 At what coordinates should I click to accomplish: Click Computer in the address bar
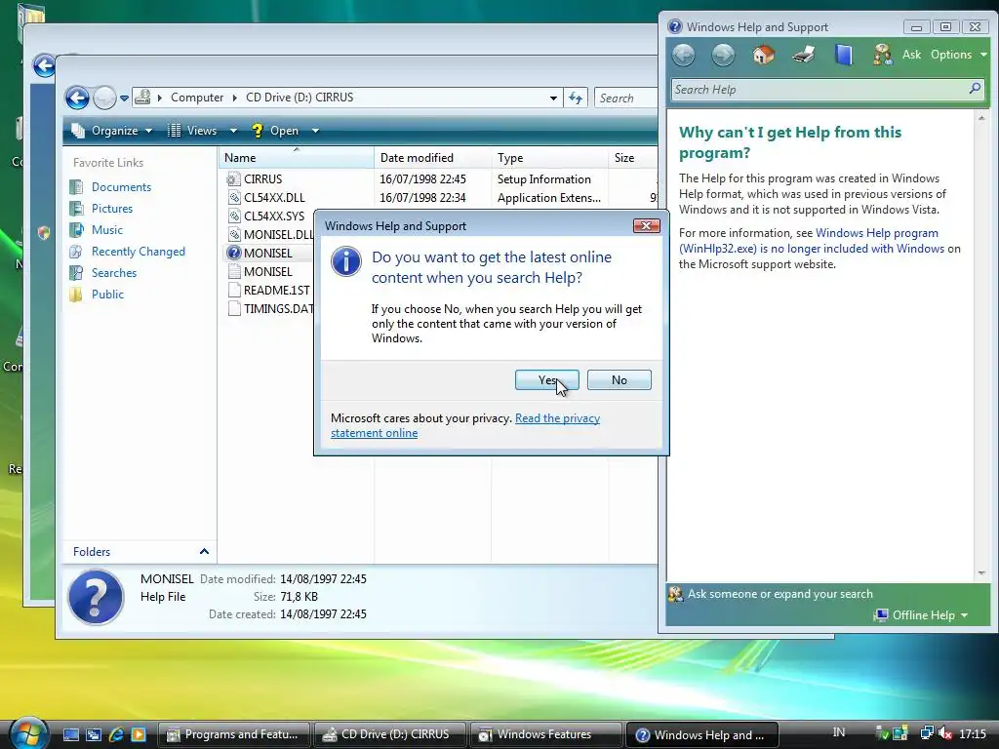(x=197, y=98)
